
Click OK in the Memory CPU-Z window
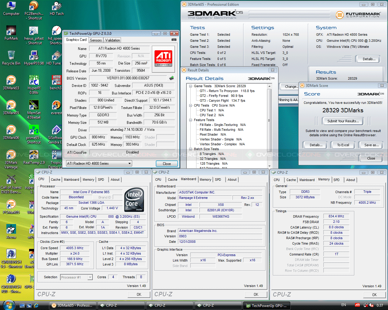[x=374, y=295]
